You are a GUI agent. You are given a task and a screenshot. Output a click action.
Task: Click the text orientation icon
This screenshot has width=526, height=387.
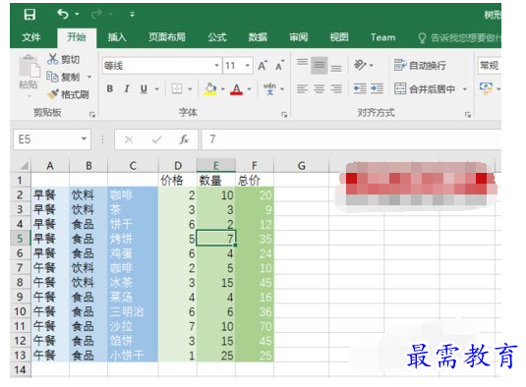(x=360, y=65)
